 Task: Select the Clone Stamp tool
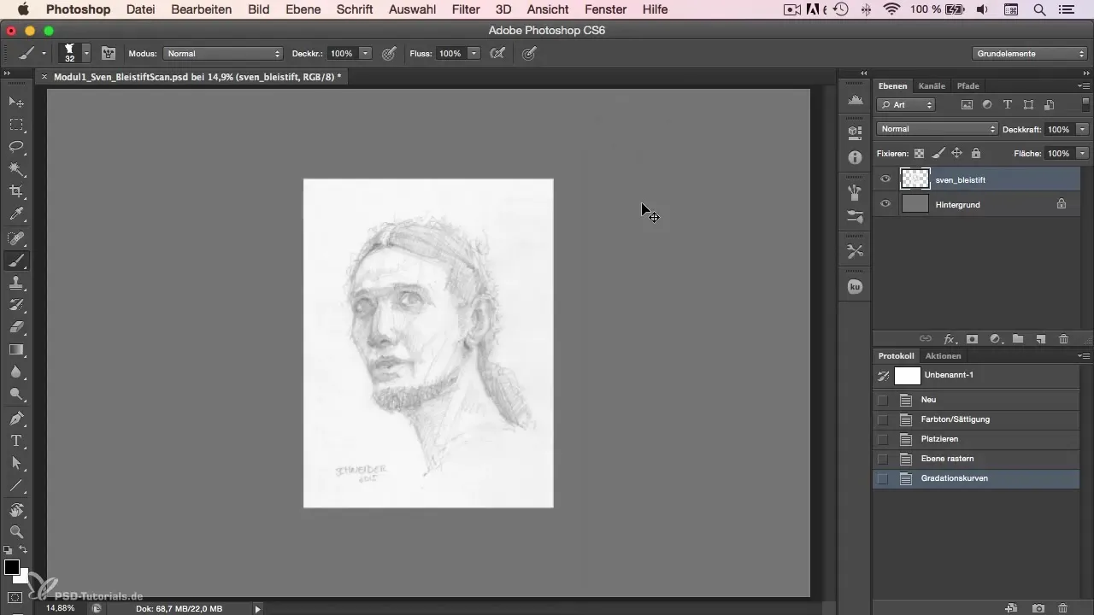click(x=16, y=283)
